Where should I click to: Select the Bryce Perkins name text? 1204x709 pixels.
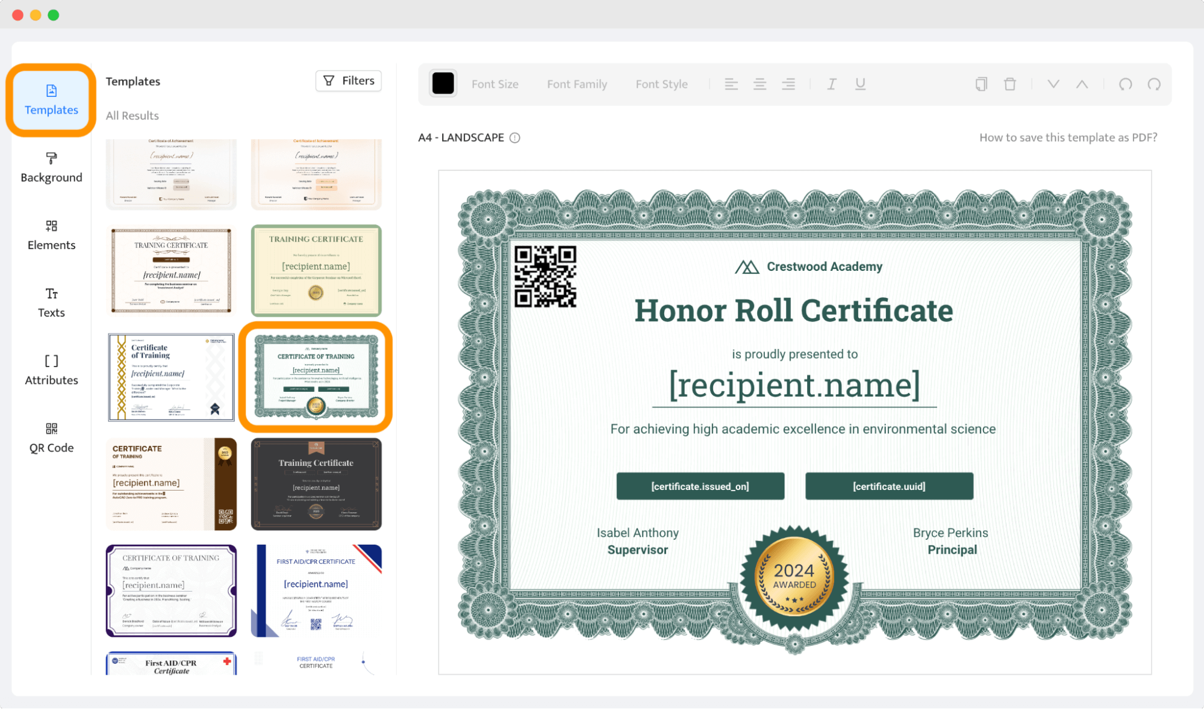pyautogui.click(x=950, y=533)
